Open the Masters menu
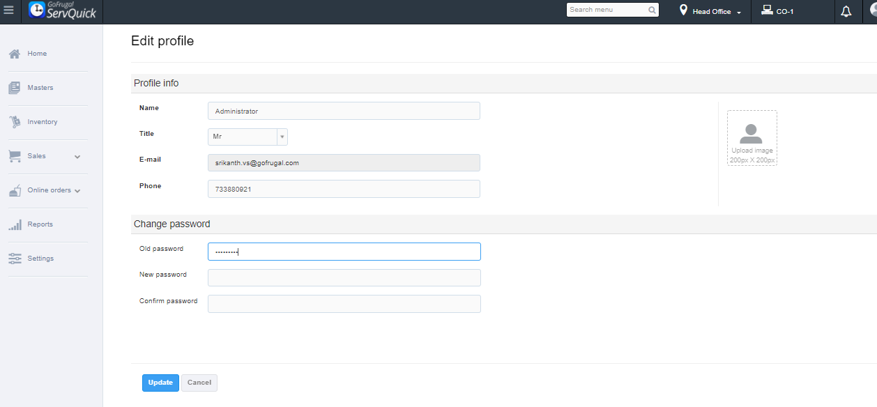Screen dimensions: 877x407 pos(40,88)
